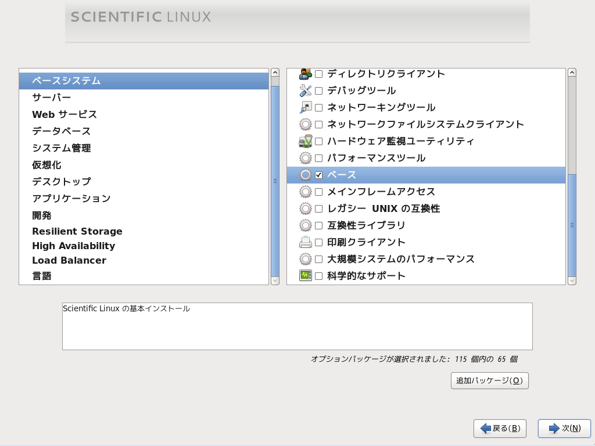Viewport: 595px width, 446px height.
Task: Check ネットワークファイルシステムクライアント checkbox
Action: (319, 124)
